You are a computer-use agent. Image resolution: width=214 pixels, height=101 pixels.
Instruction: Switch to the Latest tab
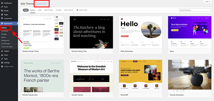(40, 10)
